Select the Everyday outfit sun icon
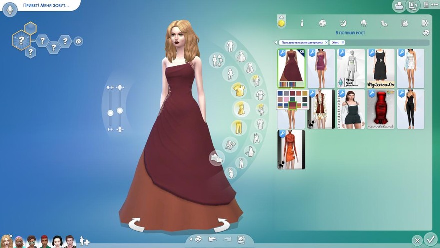This screenshot has width=440, height=248. click(x=281, y=23)
